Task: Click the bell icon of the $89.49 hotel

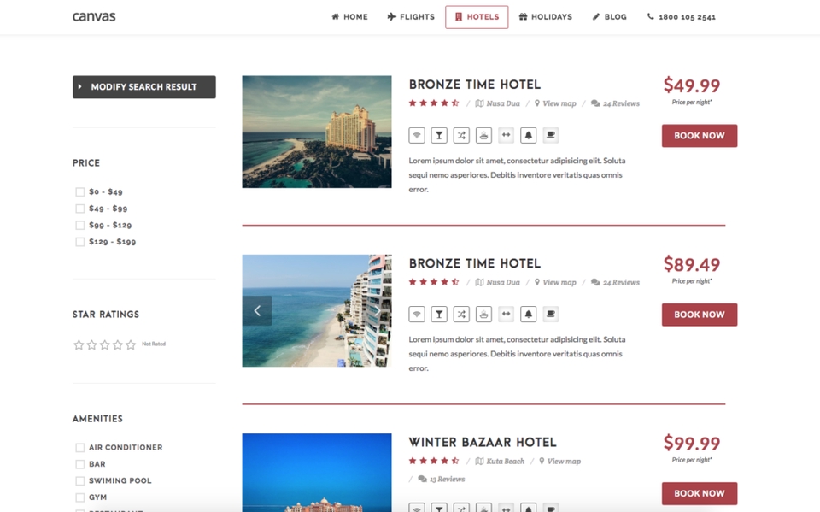Action: 528,314
